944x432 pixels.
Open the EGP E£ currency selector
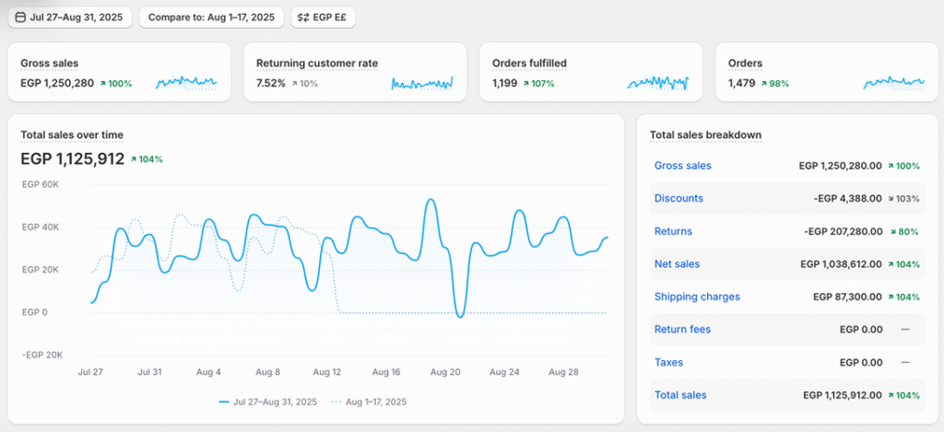click(323, 18)
